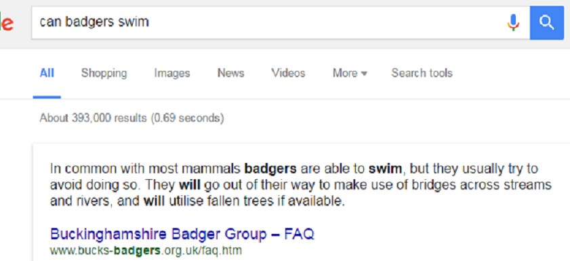Image resolution: width=570 pixels, height=261 pixels.
Task: Click the blue magnifier search button
Action: tap(547, 22)
